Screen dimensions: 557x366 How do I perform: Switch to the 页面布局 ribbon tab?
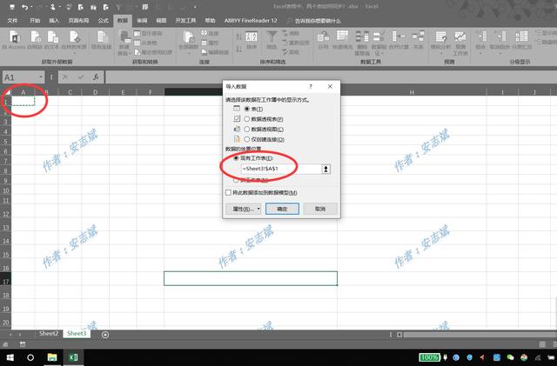pos(79,21)
